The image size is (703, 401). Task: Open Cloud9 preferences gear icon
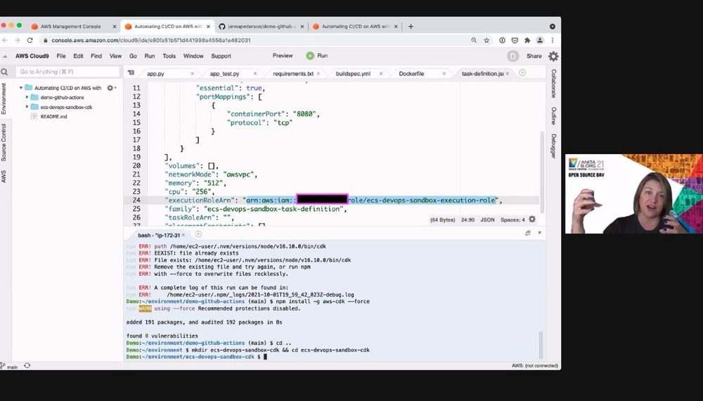tap(553, 56)
